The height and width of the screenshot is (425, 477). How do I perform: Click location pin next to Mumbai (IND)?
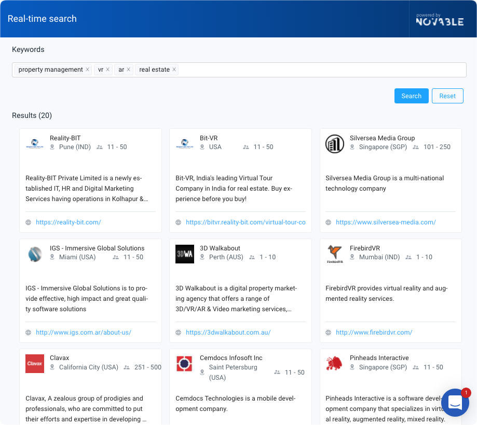[x=352, y=257]
